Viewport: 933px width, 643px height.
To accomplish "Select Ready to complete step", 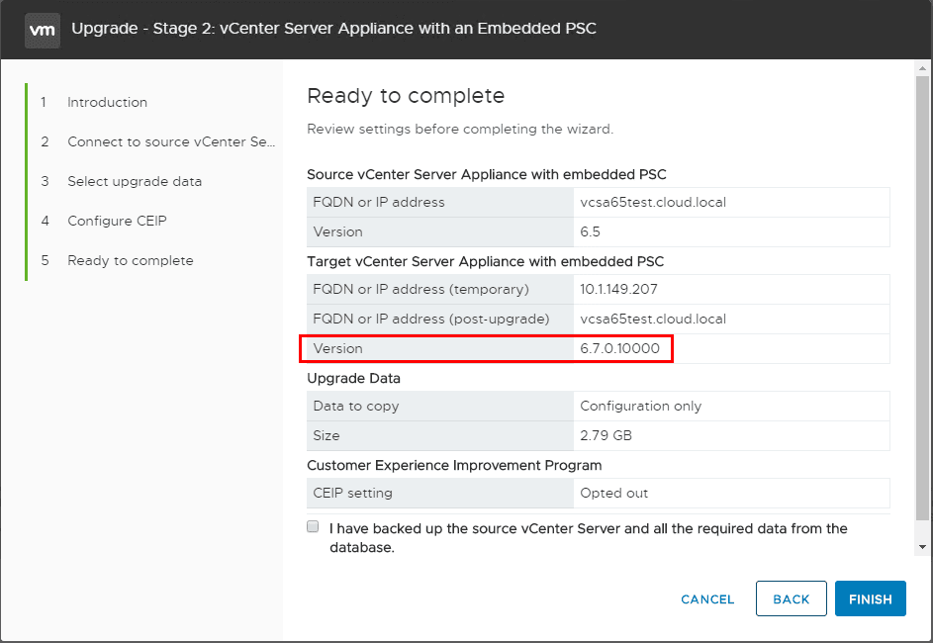I will (x=130, y=261).
